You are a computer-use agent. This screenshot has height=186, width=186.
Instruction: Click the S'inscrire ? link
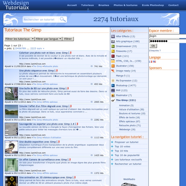[155, 51]
